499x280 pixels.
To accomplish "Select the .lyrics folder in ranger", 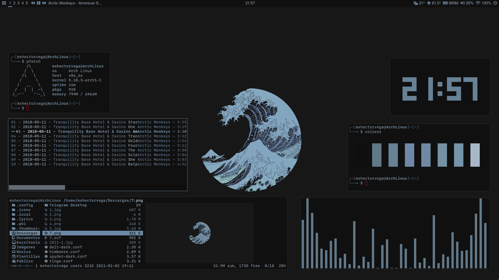I will coord(25,219).
